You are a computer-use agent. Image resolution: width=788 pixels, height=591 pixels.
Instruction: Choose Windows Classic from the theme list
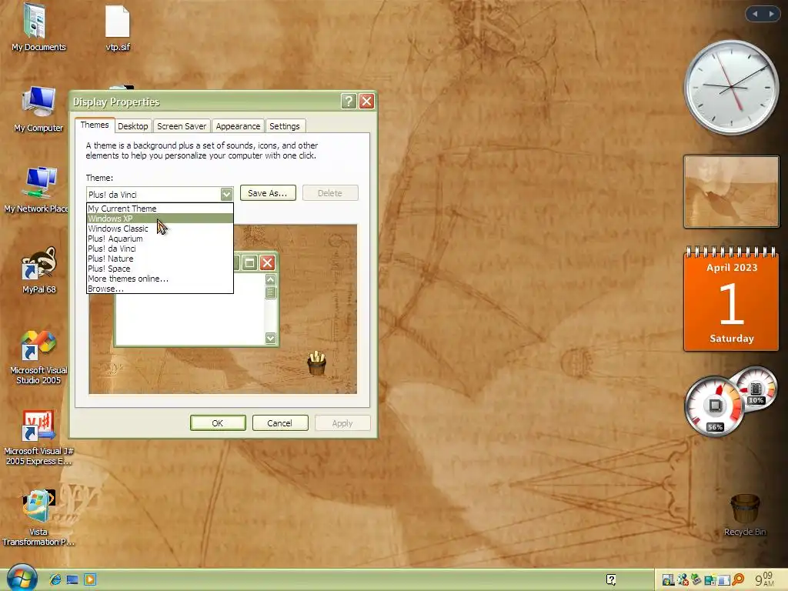[160, 228]
